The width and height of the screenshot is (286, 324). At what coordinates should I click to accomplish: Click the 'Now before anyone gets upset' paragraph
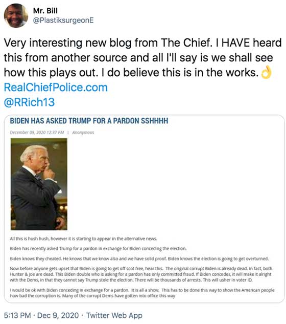141,274
